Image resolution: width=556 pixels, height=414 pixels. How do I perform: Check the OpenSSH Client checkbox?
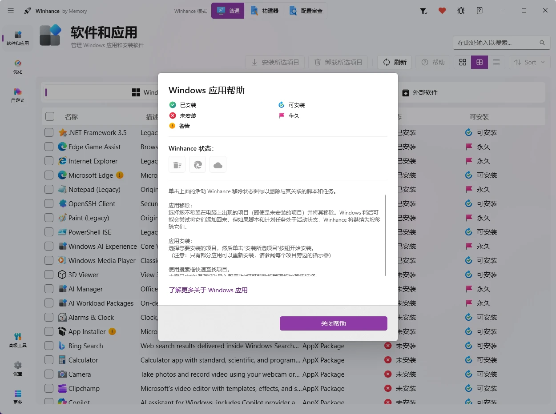click(49, 203)
